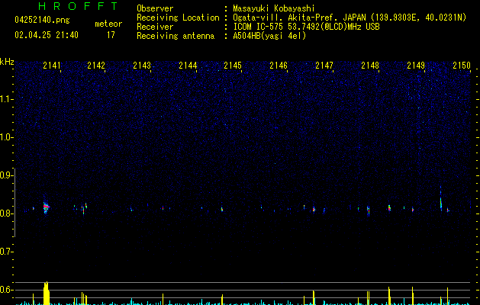Click the Receiver label
This screenshot has width=480, height=305.
155,27
